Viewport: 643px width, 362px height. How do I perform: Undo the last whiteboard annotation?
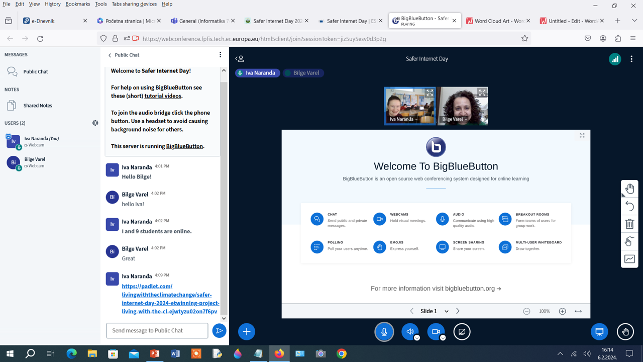click(x=629, y=206)
